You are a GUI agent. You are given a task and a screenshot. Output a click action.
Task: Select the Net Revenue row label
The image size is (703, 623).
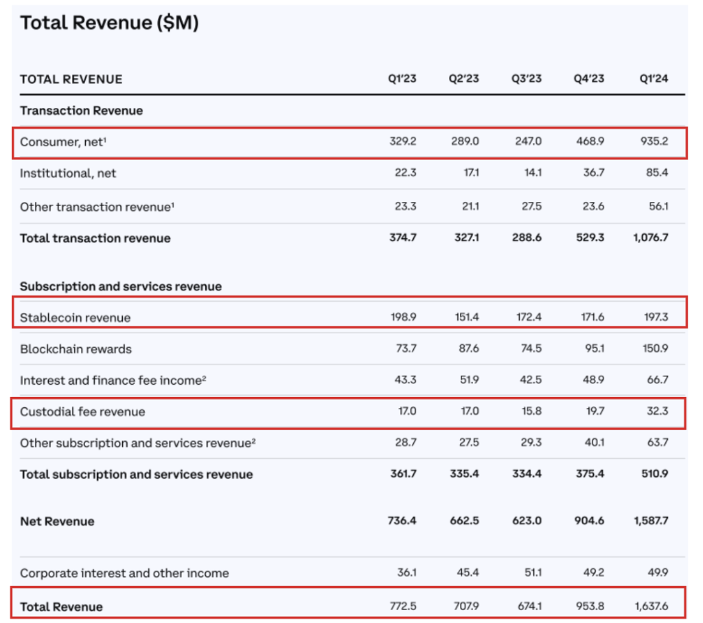tap(57, 521)
